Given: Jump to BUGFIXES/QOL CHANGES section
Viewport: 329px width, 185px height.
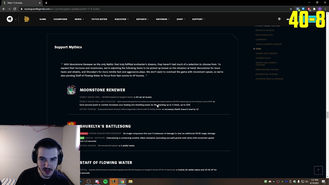Looking at the screenshot, I should coord(267,74).
